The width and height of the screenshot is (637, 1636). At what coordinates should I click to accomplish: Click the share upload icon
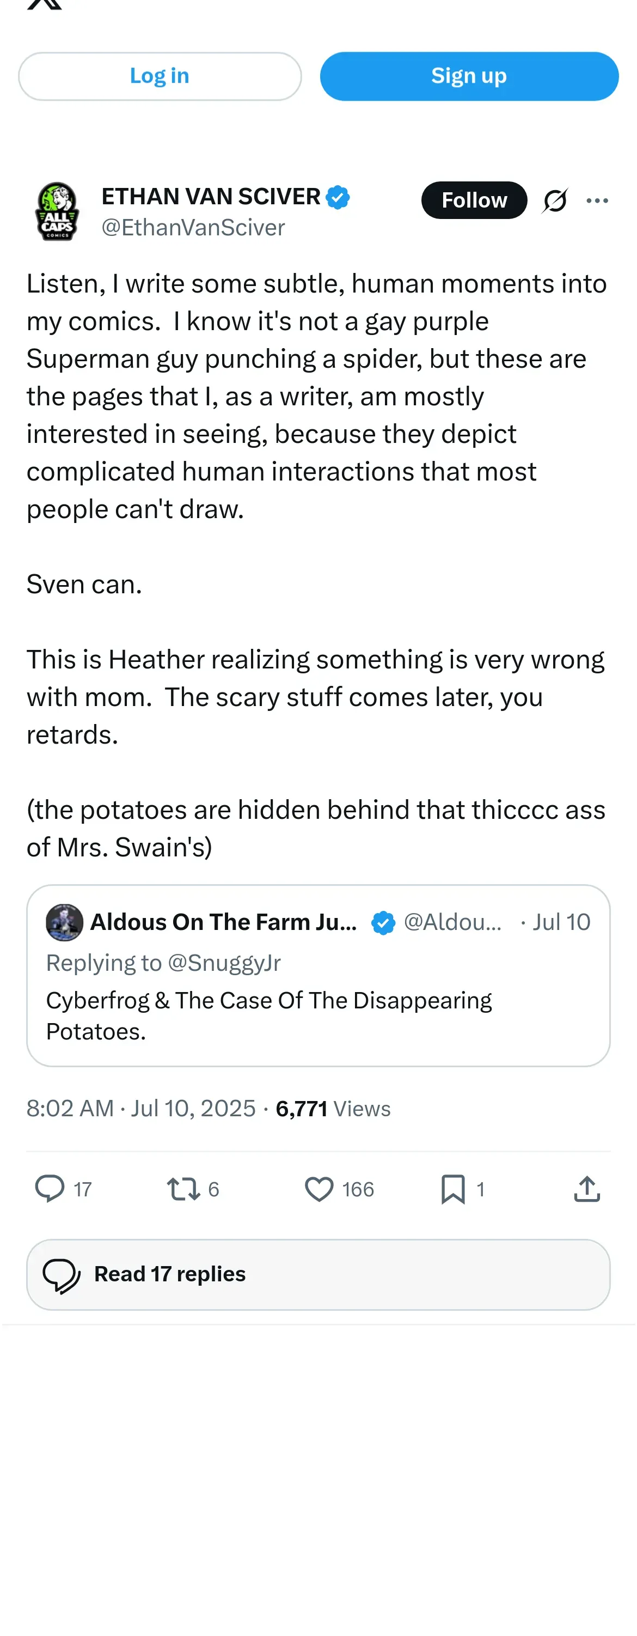point(587,1188)
